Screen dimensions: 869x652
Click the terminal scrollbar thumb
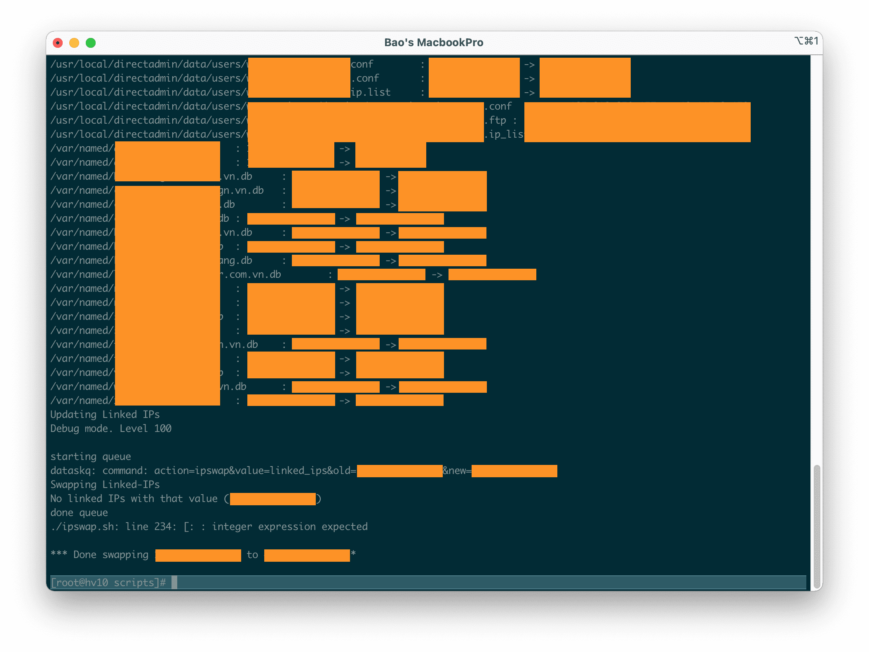pos(817,526)
